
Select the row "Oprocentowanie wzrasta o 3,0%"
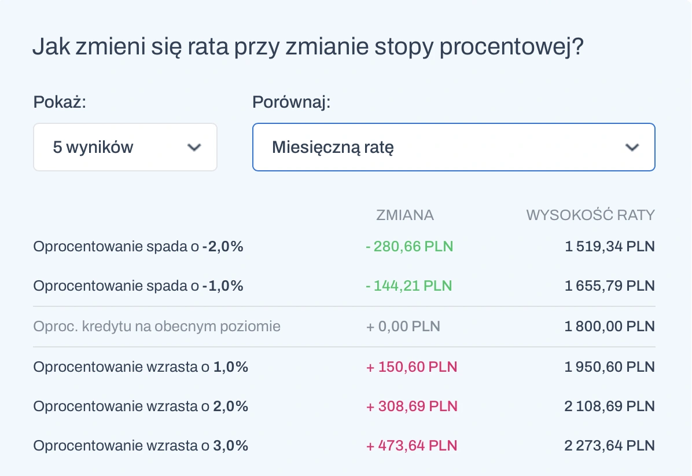pos(141,446)
